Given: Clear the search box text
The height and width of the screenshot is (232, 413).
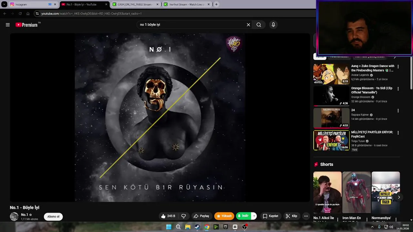Looking at the screenshot, I should pos(248,25).
